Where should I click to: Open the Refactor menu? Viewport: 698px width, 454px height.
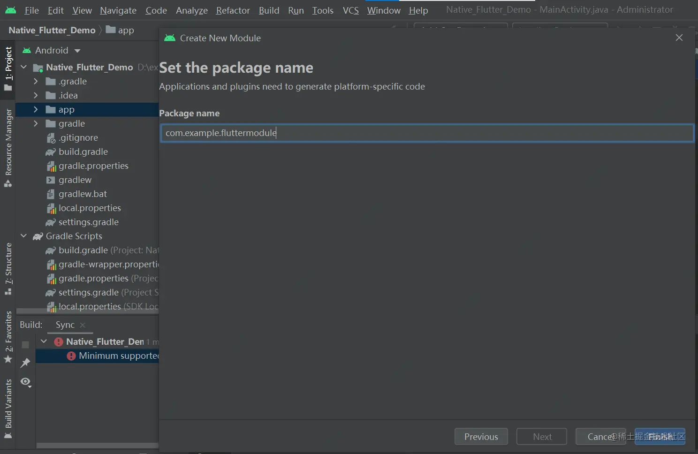[233, 10]
